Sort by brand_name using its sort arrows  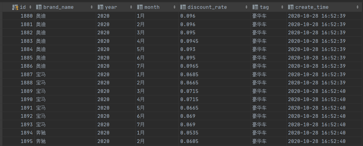[x=92, y=7]
